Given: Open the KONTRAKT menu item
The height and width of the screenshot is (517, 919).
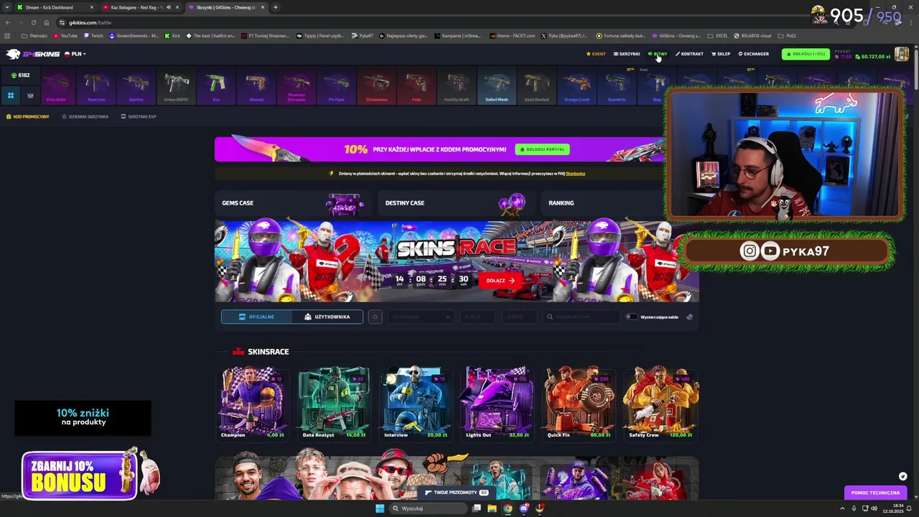Looking at the screenshot, I should 689,54.
